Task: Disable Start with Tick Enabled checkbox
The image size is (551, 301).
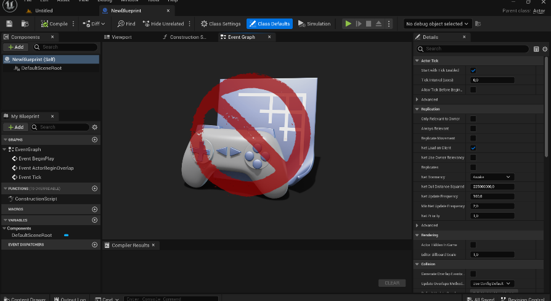Action: click(x=473, y=70)
